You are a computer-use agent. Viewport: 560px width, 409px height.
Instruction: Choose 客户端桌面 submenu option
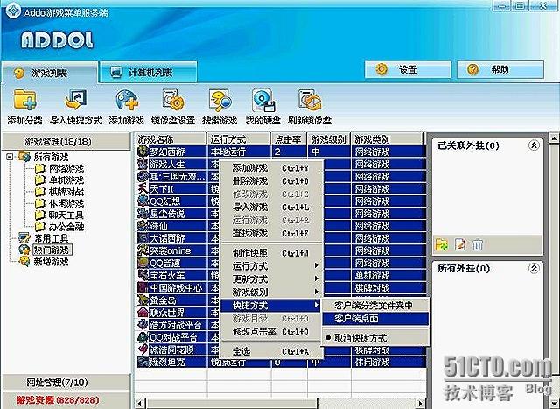tap(375, 319)
